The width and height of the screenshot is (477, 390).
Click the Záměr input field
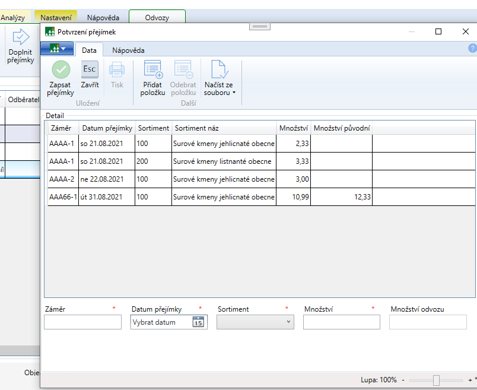[x=82, y=322]
